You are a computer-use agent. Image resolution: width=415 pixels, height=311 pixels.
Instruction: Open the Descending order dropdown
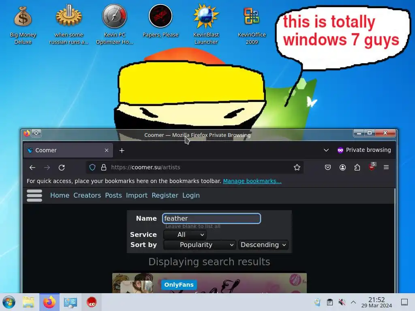click(263, 245)
